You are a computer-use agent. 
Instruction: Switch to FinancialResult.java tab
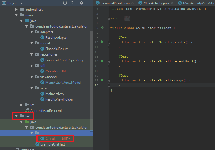115,3
